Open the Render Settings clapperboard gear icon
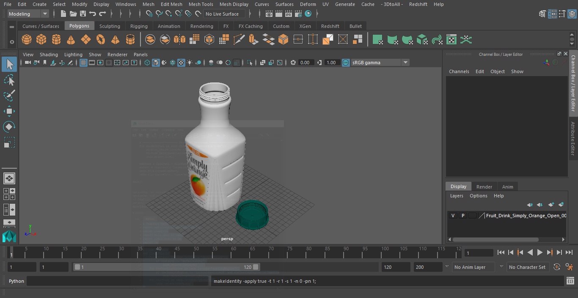Viewport: 578px width, 298px height. [298, 14]
